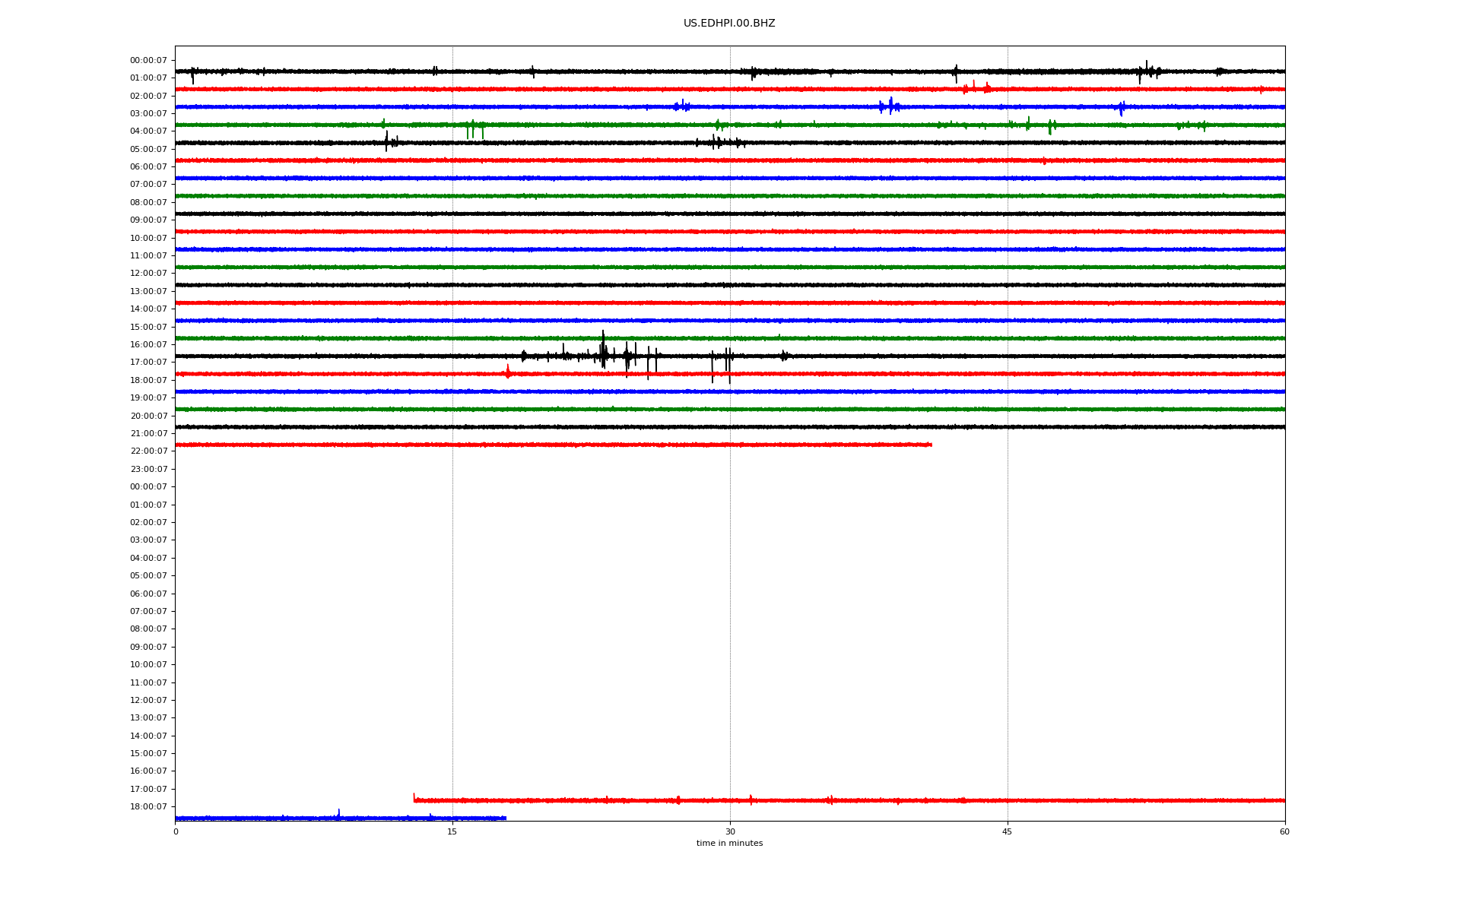
Task: Click the plot title US.EDHPI.00.BHZ
Action: coord(729,24)
